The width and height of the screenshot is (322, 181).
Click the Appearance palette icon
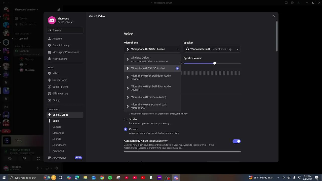(x=50, y=158)
